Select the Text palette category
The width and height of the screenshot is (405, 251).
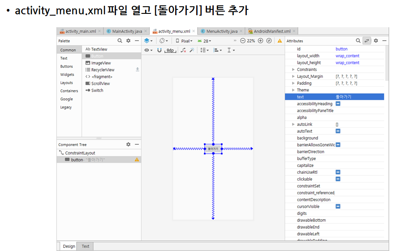click(x=64, y=58)
